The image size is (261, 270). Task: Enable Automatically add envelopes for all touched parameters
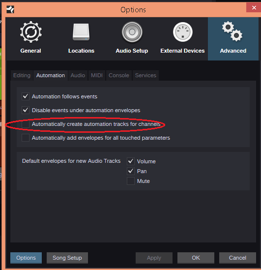(26, 138)
